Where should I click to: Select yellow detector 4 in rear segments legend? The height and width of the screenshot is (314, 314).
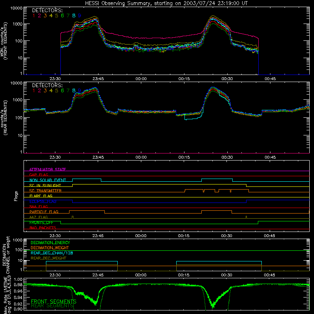51,91
